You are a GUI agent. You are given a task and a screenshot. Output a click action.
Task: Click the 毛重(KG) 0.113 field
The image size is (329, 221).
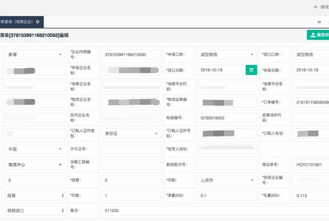(311, 196)
